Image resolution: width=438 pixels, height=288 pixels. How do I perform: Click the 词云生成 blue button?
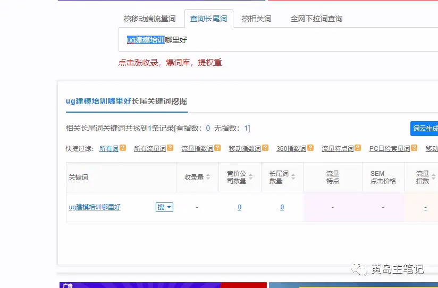coord(425,128)
